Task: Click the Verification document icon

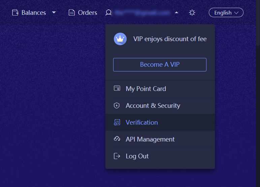Action: pyautogui.click(x=117, y=122)
